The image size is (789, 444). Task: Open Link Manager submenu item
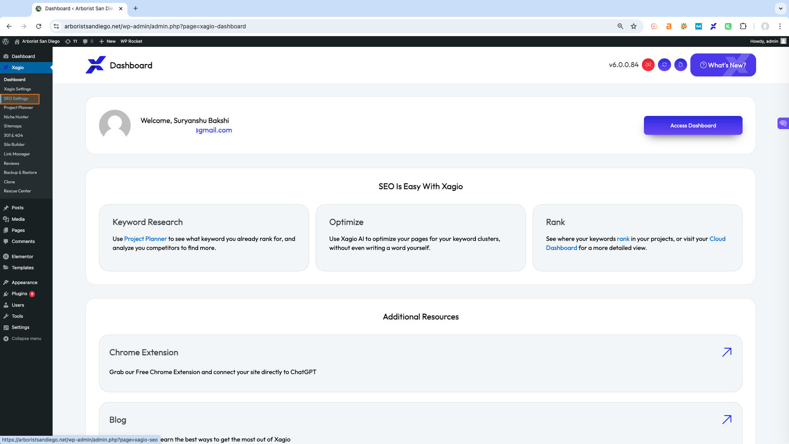17,154
